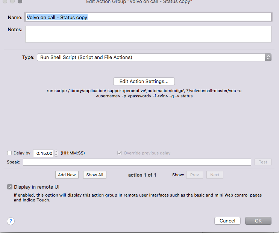Open the help question mark button
Viewport: 279px width, 233px height.
pos(11,221)
